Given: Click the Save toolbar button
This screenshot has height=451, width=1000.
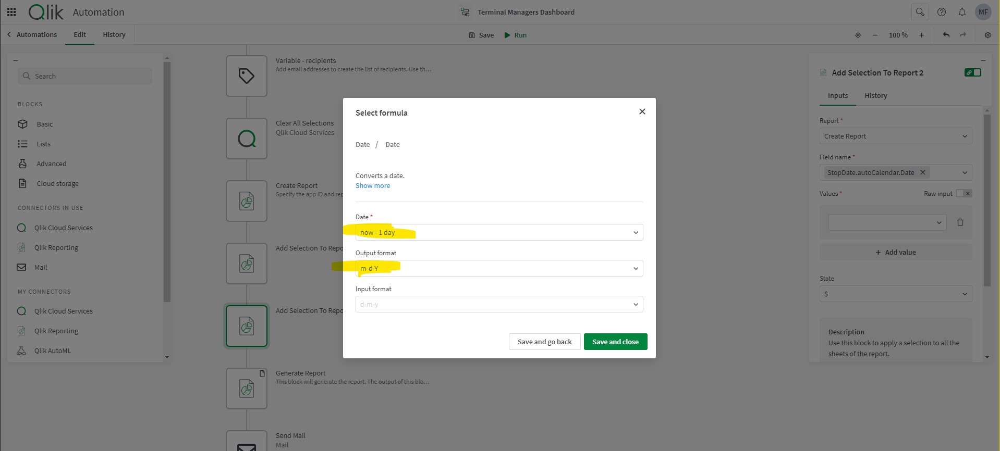Looking at the screenshot, I should (481, 35).
